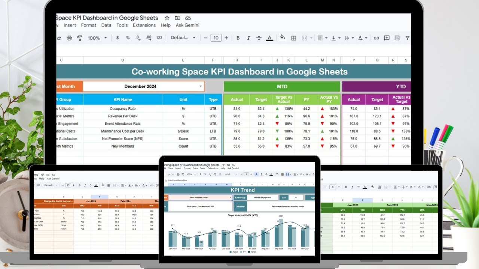Decrease decimal places on the large laptop toolbar

pyautogui.click(x=138, y=38)
